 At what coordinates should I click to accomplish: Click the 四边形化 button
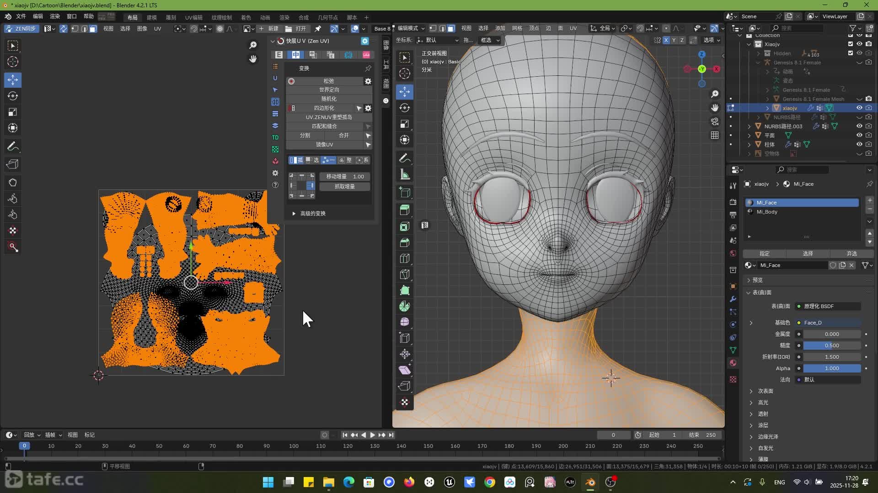(324, 108)
